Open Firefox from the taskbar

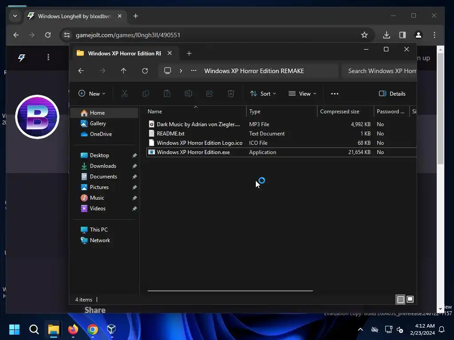click(x=73, y=329)
